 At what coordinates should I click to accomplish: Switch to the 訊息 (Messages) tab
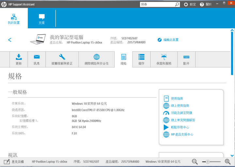(x=37, y=59)
